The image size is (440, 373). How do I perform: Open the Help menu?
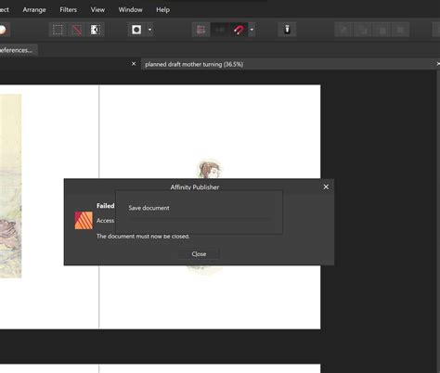point(162,10)
